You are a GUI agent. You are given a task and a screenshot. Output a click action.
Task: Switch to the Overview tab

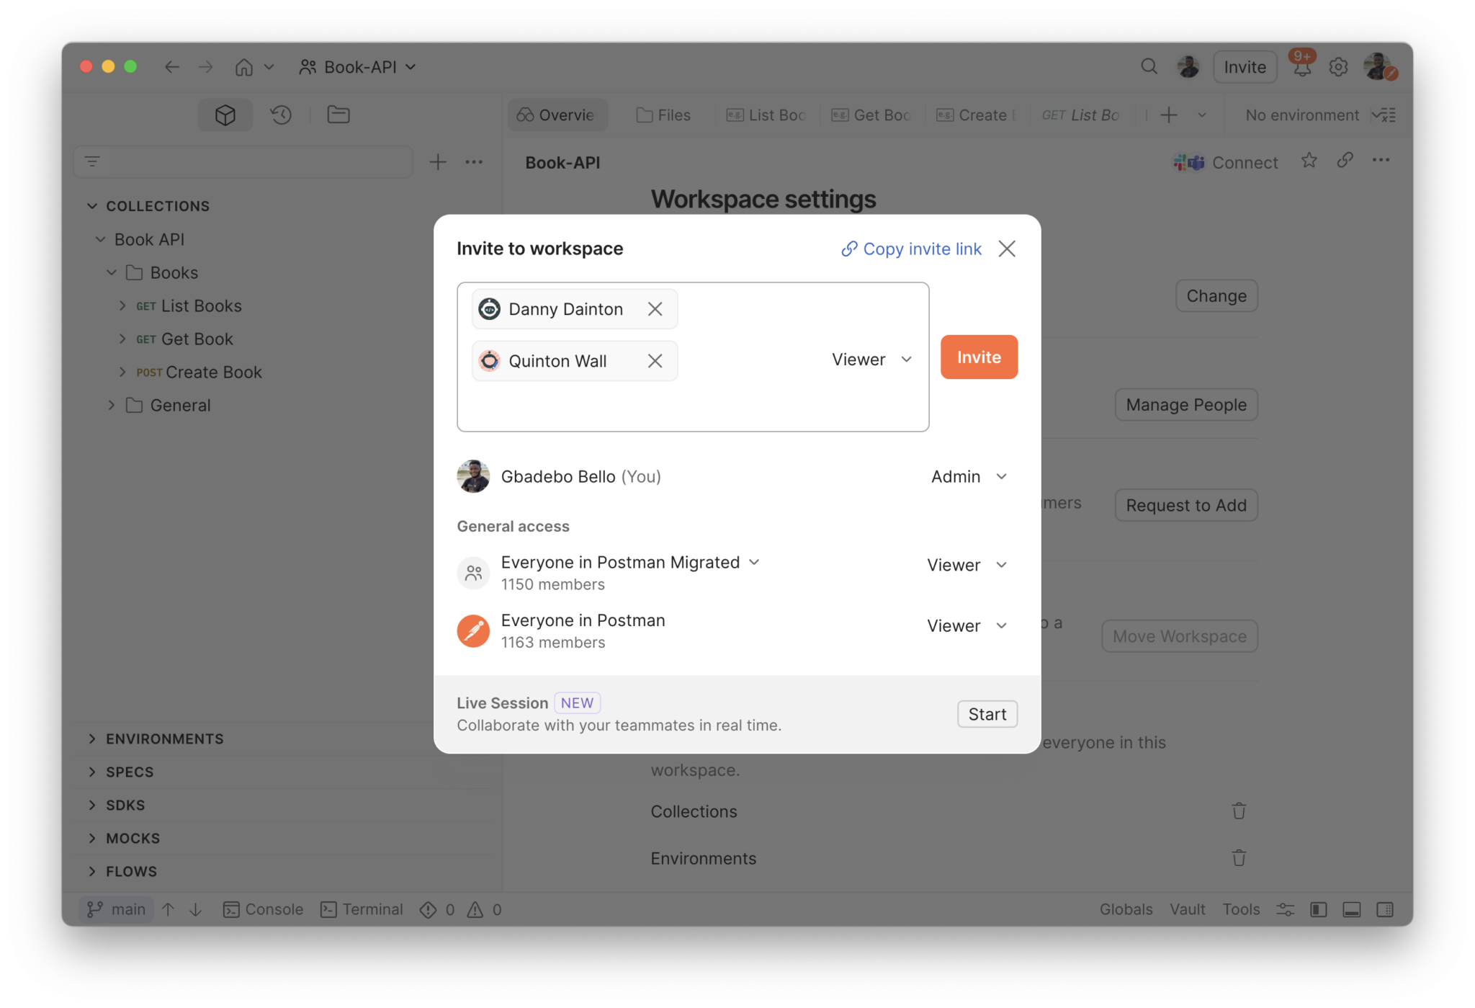coord(557,115)
